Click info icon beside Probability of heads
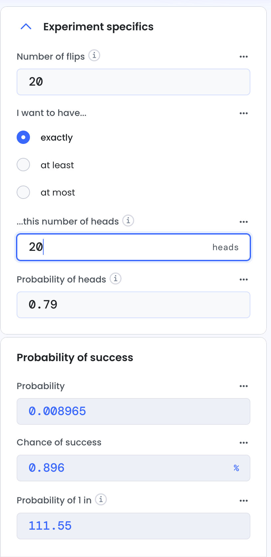 click(116, 278)
